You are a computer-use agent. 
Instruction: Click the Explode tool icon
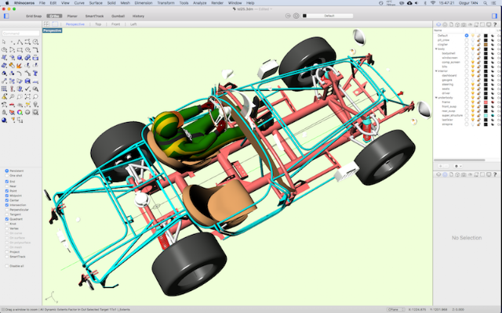(20, 66)
